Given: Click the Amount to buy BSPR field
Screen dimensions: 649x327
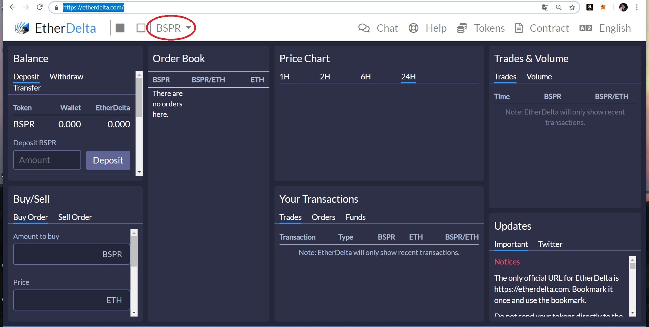Looking at the screenshot, I should click(x=72, y=254).
